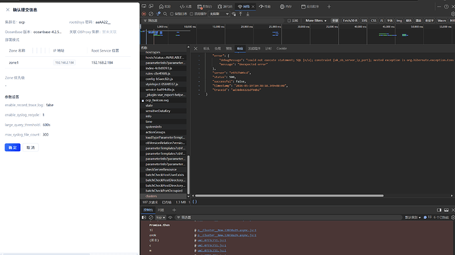This screenshot has height=255, width=455.
Task: Select the All type filter
Action: 335,20
